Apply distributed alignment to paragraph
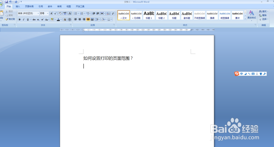Screen dimensions: 274x147 click(92, 19)
